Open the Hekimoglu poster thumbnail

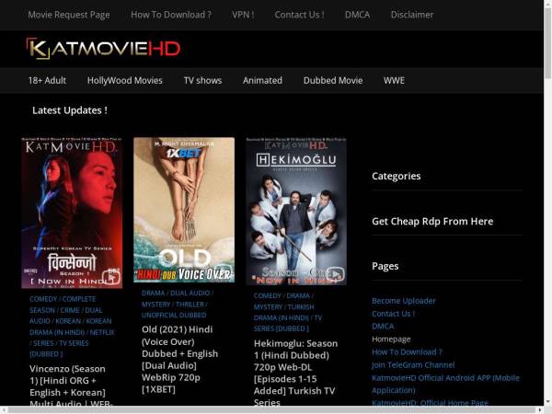pos(296,212)
